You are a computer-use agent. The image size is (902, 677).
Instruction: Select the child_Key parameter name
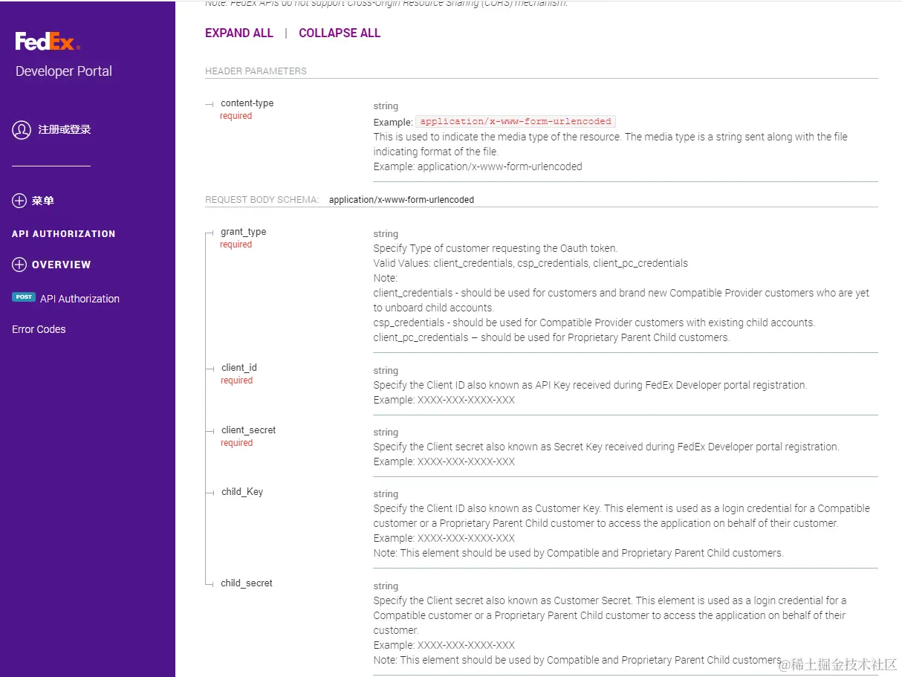(x=242, y=492)
